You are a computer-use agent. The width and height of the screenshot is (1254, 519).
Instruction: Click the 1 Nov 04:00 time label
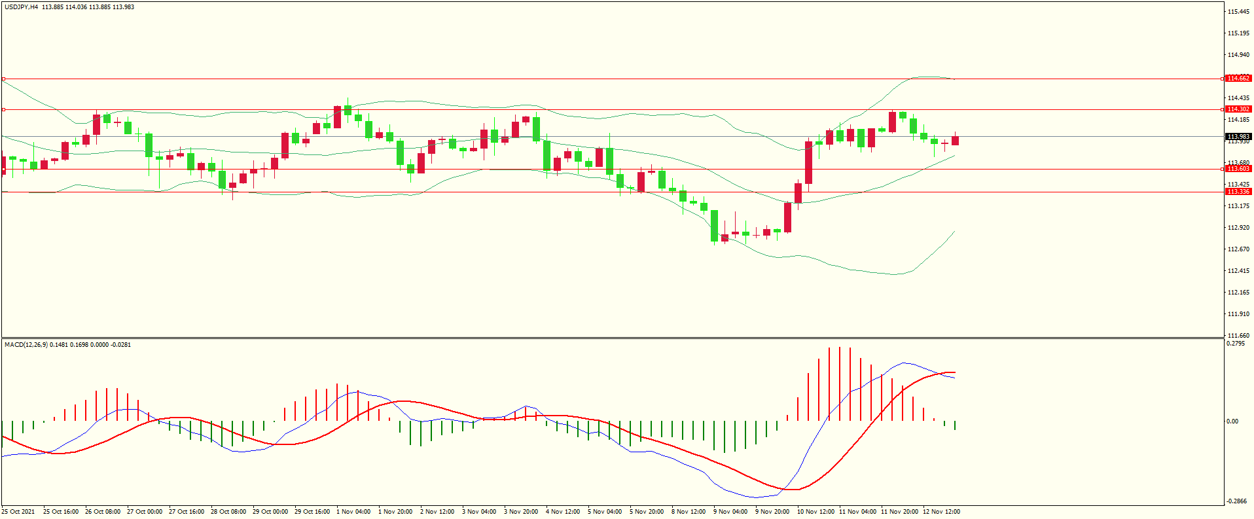[353, 512]
